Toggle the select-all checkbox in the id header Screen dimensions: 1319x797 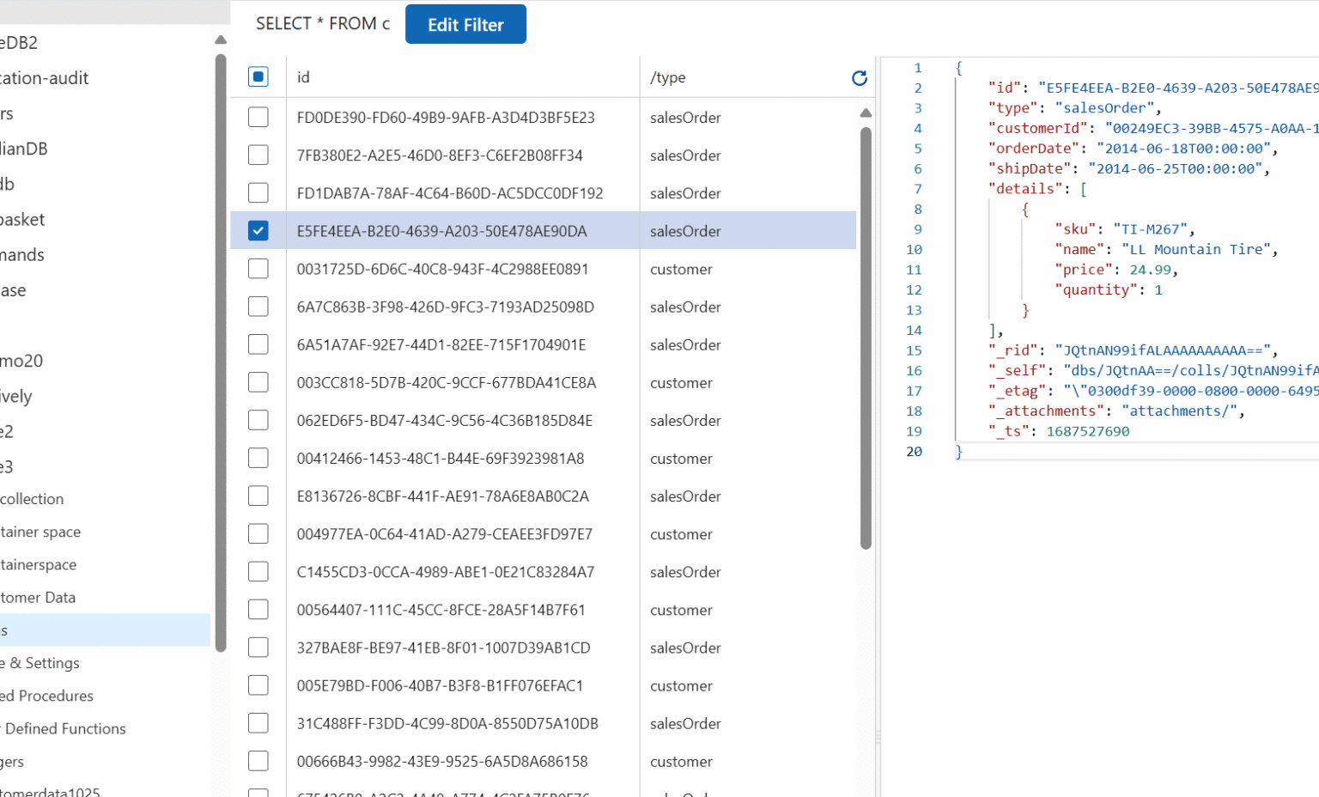tap(258, 77)
